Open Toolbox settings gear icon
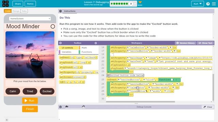The image size is (218, 122). pos(96,43)
